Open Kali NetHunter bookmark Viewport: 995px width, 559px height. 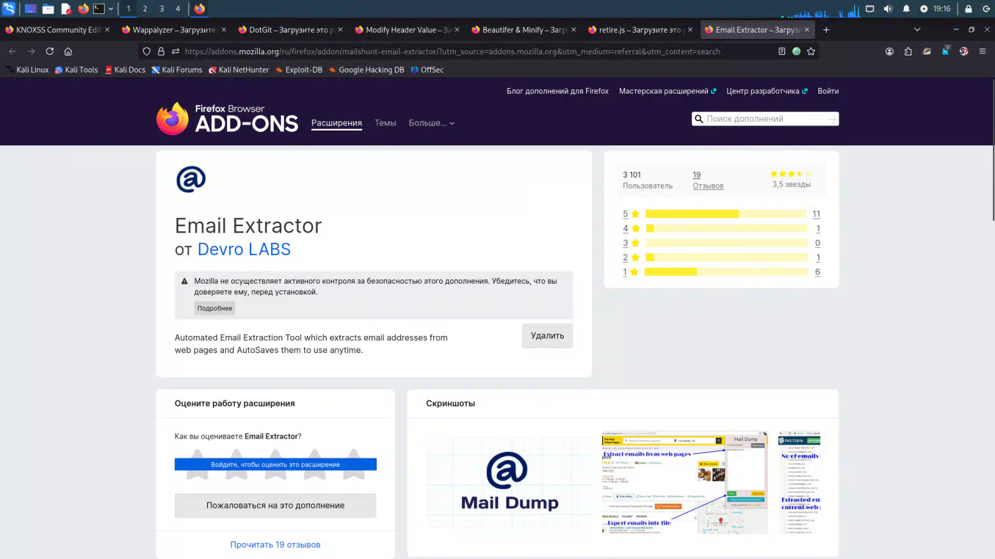pos(239,70)
